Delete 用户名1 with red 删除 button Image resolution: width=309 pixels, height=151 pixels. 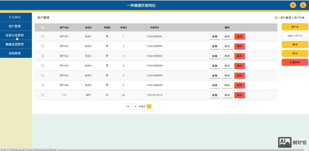click(x=240, y=37)
